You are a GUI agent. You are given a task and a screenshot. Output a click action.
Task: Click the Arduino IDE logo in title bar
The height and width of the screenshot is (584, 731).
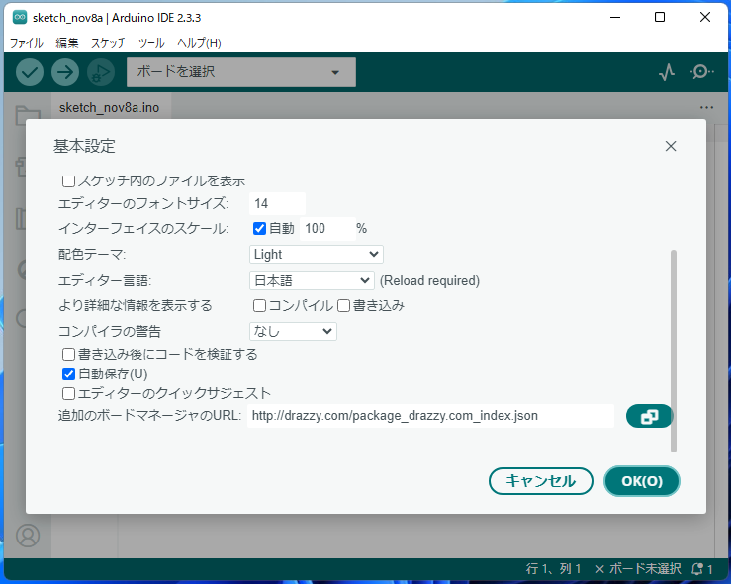[20, 18]
